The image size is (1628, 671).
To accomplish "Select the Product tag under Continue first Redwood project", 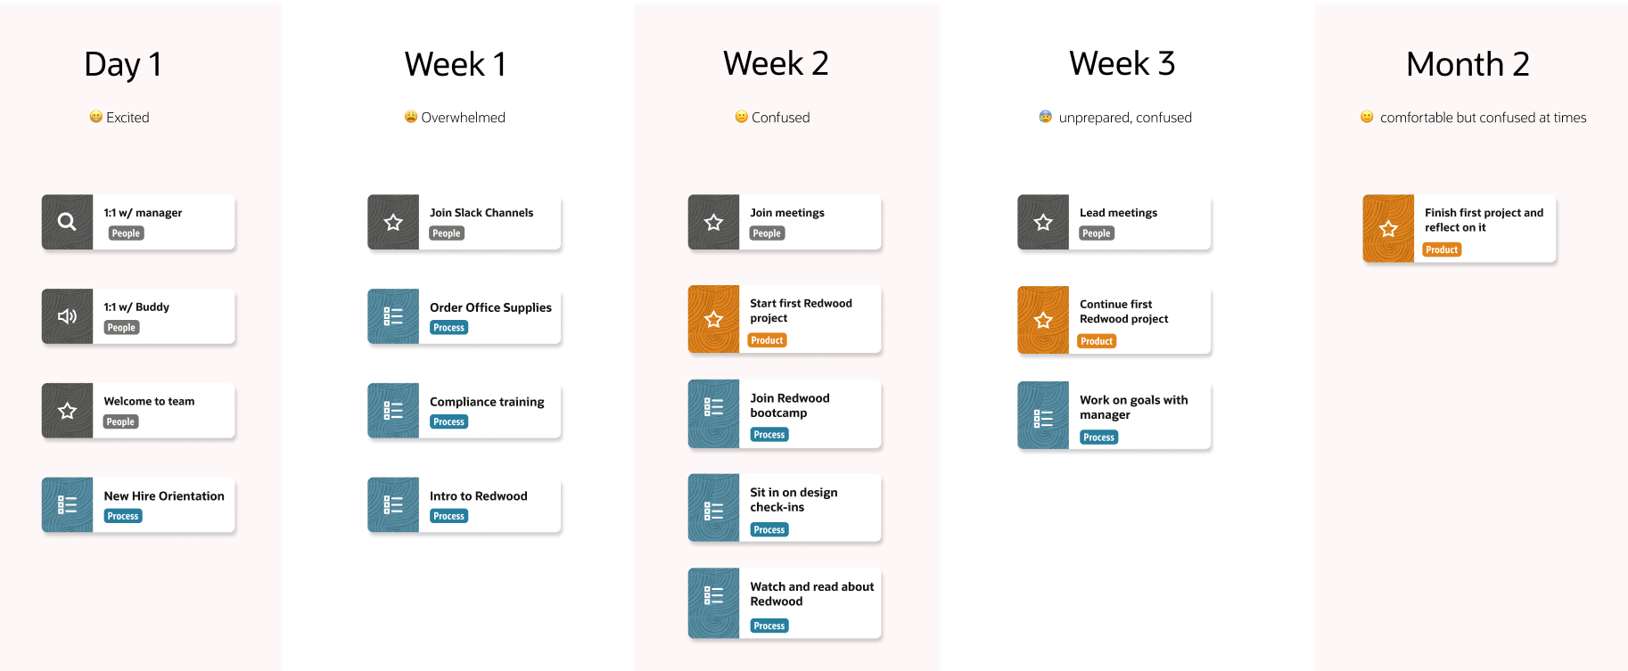I will click(1097, 341).
